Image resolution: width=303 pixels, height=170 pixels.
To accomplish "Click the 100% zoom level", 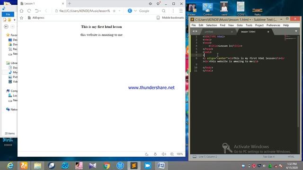I will pos(180,154).
